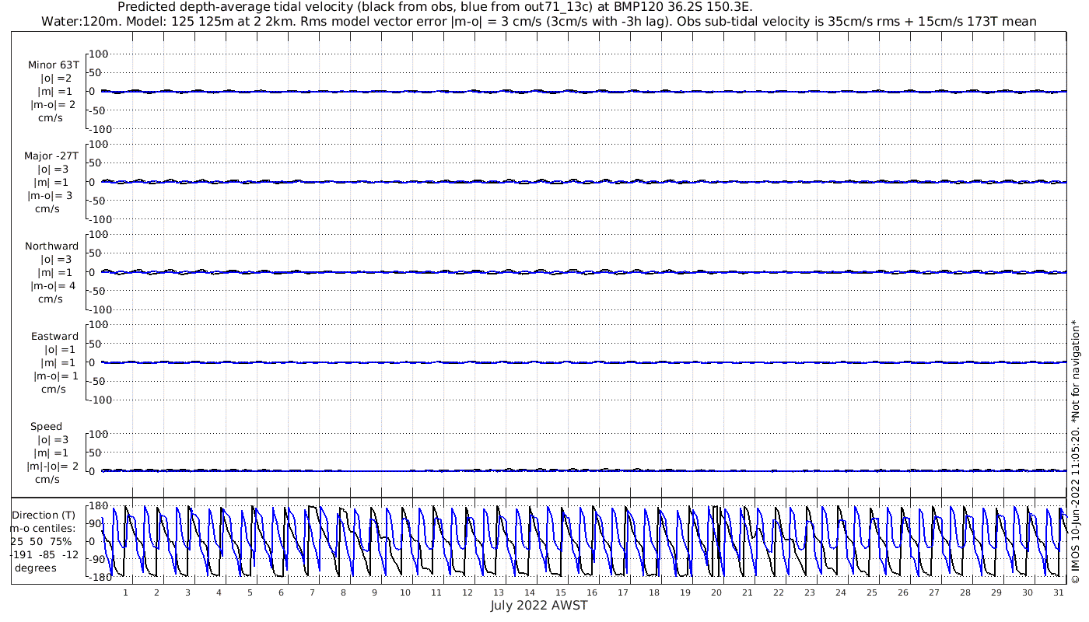Click day tick label '5' on x-axis
The width and height of the screenshot is (1089, 622).
click(250, 592)
